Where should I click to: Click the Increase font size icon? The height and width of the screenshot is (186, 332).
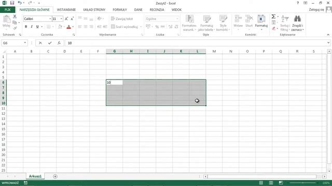(x=66, y=19)
